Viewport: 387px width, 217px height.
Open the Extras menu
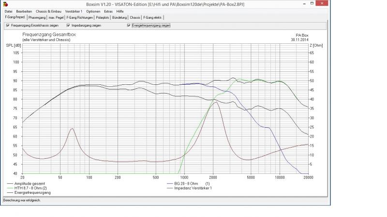[108, 11]
